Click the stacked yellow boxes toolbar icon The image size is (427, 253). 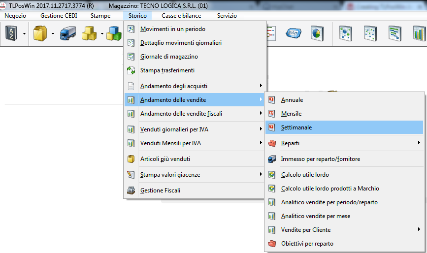pyautogui.click(x=89, y=33)
